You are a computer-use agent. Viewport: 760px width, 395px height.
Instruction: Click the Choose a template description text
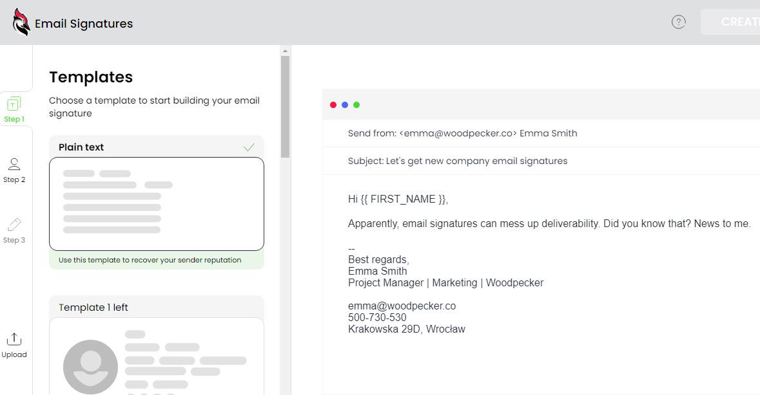pos(154,107)
